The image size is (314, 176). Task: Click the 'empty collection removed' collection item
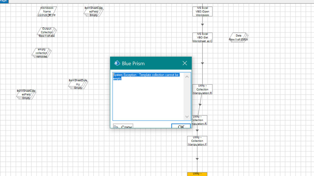click(x=41, y=53)
